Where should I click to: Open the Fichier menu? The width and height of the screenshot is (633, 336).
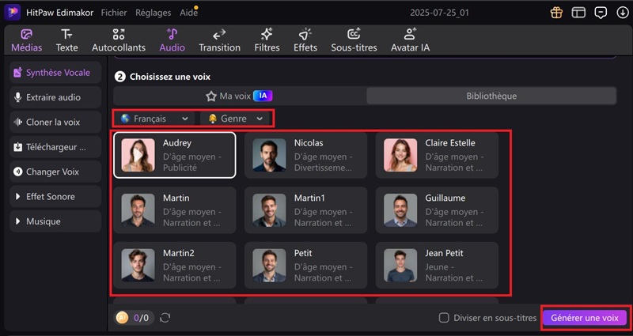click(114, 13)
